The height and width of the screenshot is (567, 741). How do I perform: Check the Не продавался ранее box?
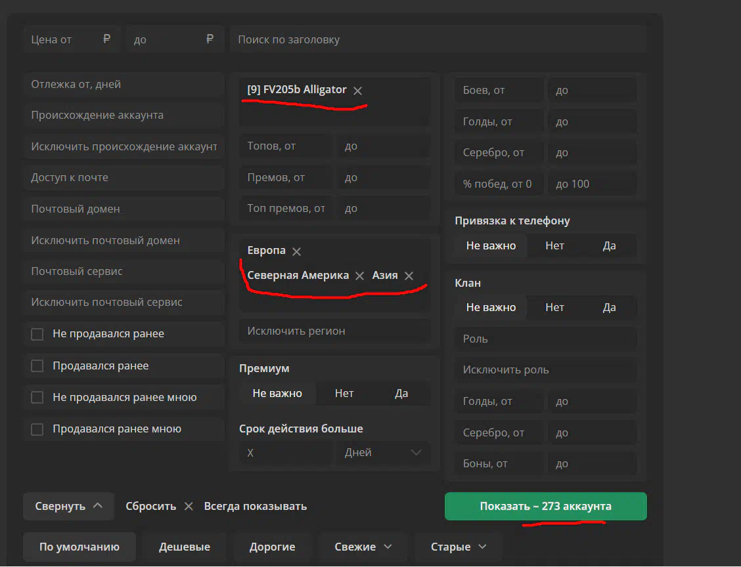(37, 334)
